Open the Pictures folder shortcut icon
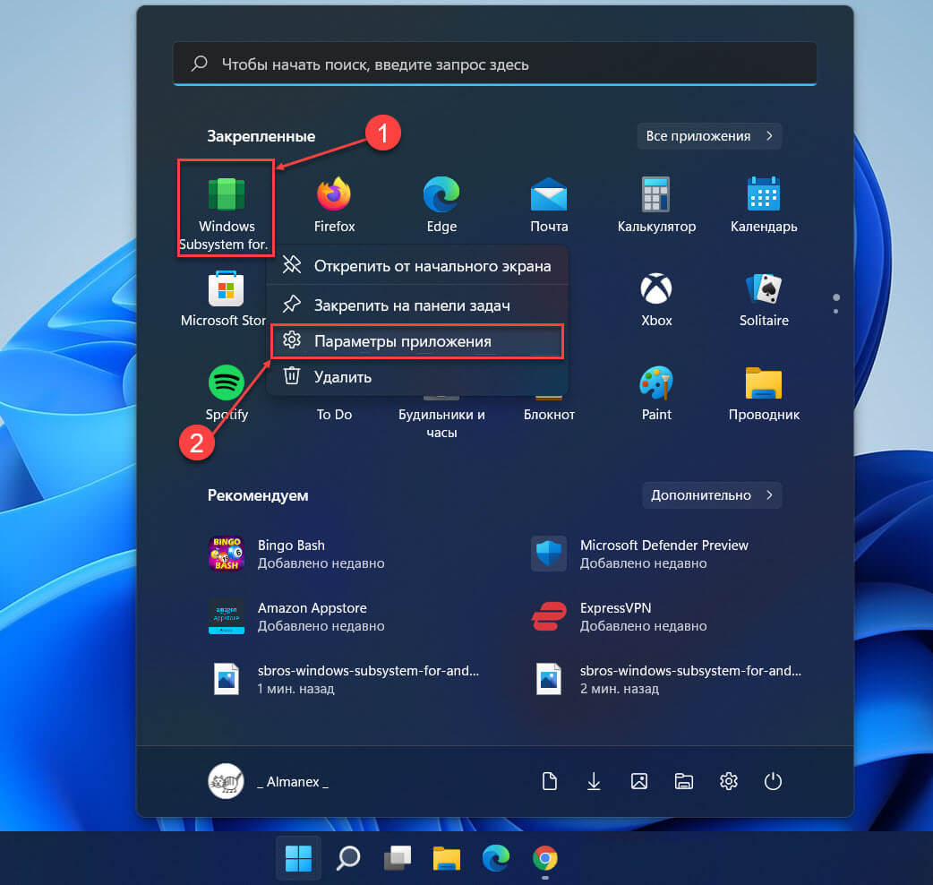Screen dimensions: 933x885 (639, 781)
